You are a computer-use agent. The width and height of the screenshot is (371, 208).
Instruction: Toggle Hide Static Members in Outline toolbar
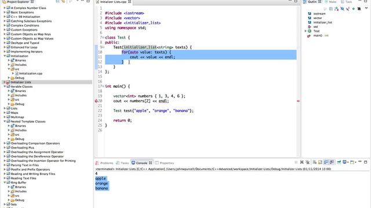point(348,9)
